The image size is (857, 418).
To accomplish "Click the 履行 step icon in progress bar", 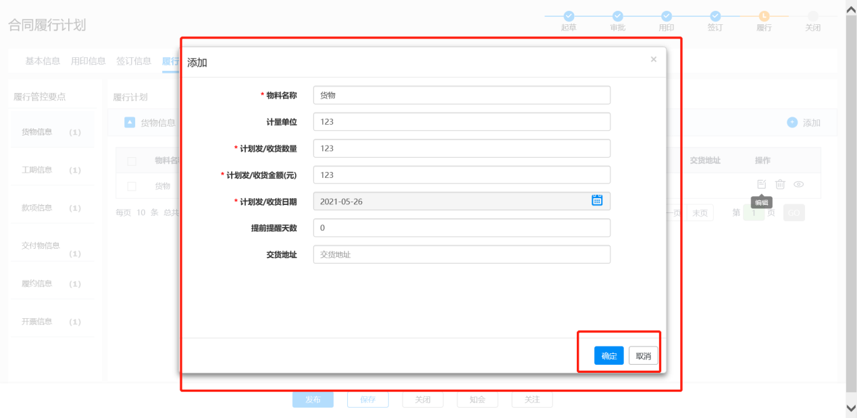I will (764, 16).
